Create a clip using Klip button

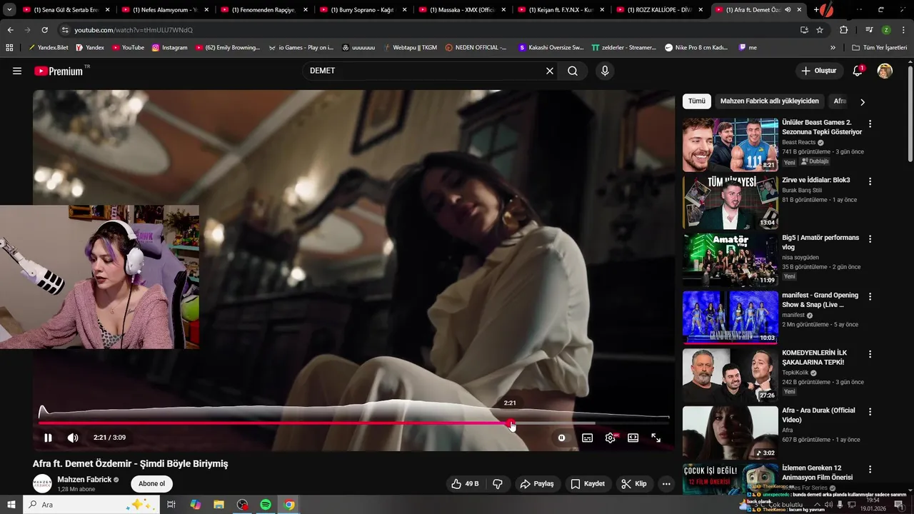point(634,483)
